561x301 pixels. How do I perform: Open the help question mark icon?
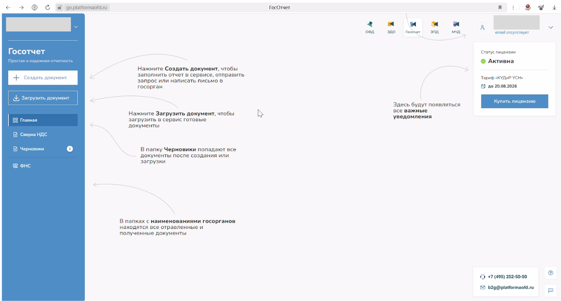pyautogui.click(x=551, y=273)
